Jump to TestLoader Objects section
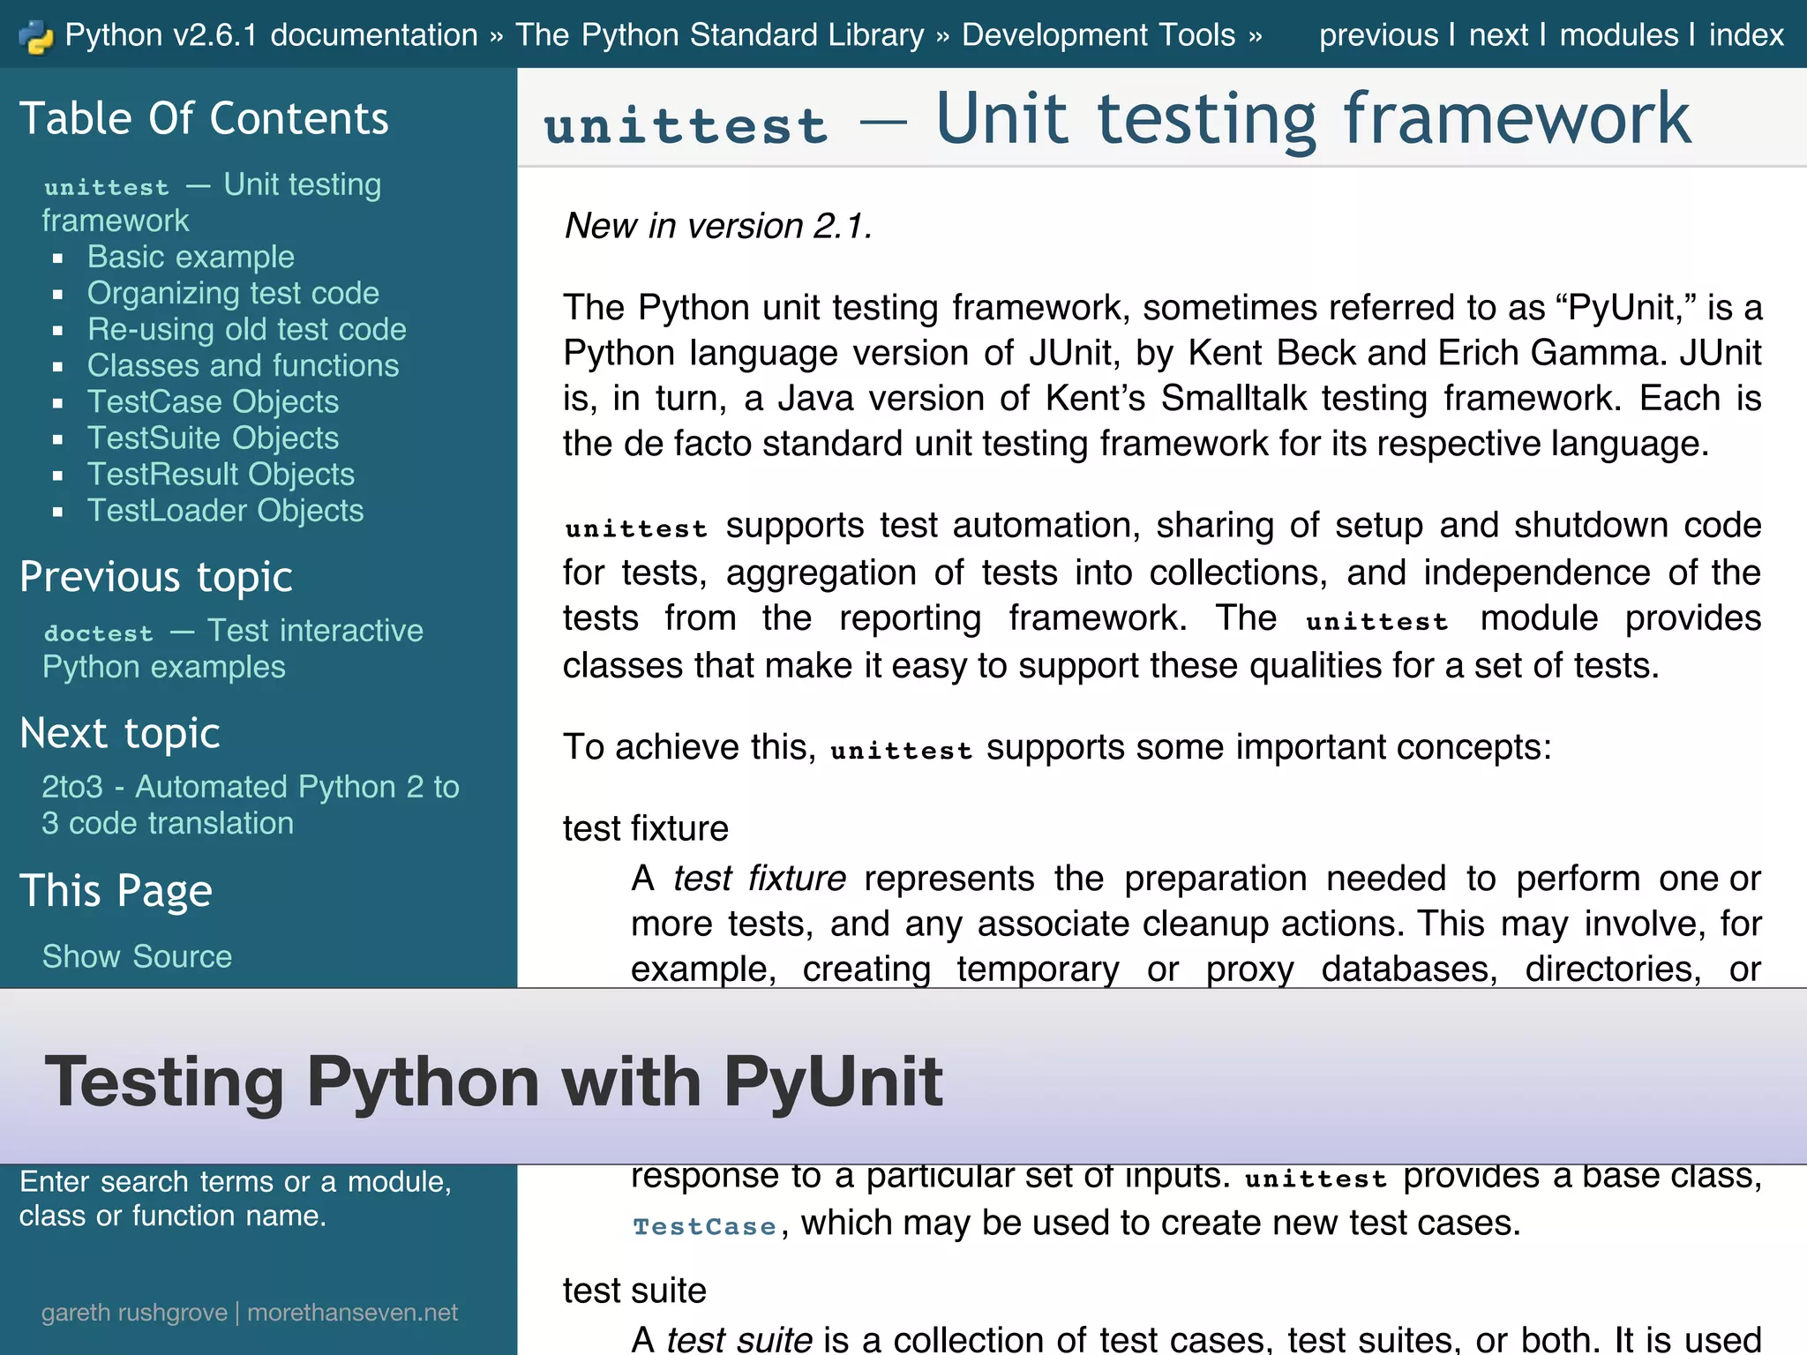The height and width of the screenshot is (1355, 1807). pyautogui.click(x=225, y=510)
